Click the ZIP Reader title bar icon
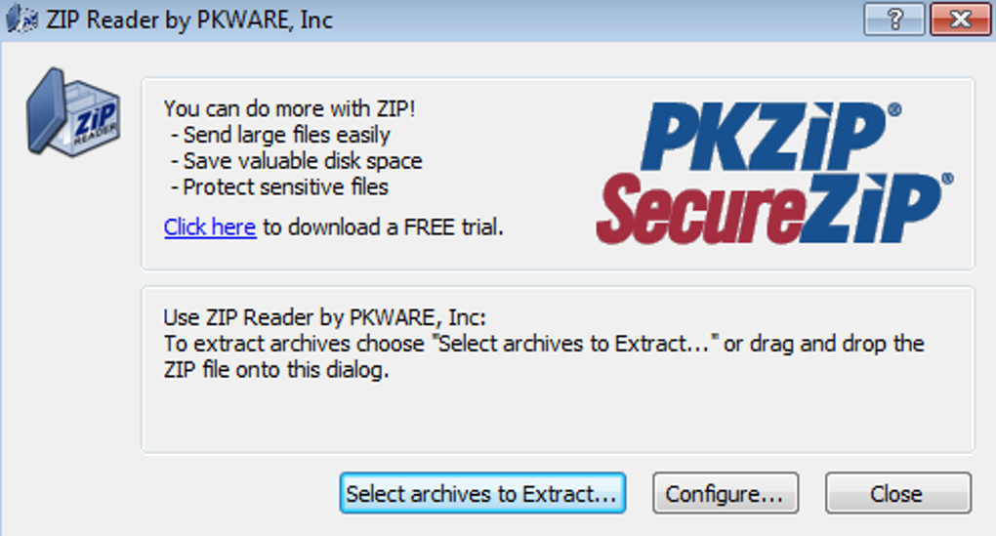This screenshot has height=536, width=996. tap(21, 20)
